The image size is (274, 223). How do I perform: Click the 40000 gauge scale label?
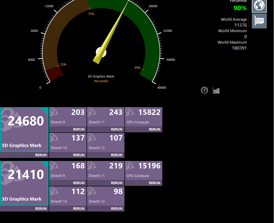(162, 87)
